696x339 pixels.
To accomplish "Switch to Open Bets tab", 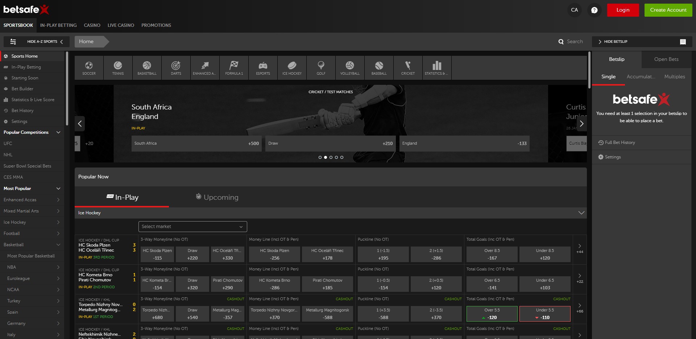I will pos(666,59).
